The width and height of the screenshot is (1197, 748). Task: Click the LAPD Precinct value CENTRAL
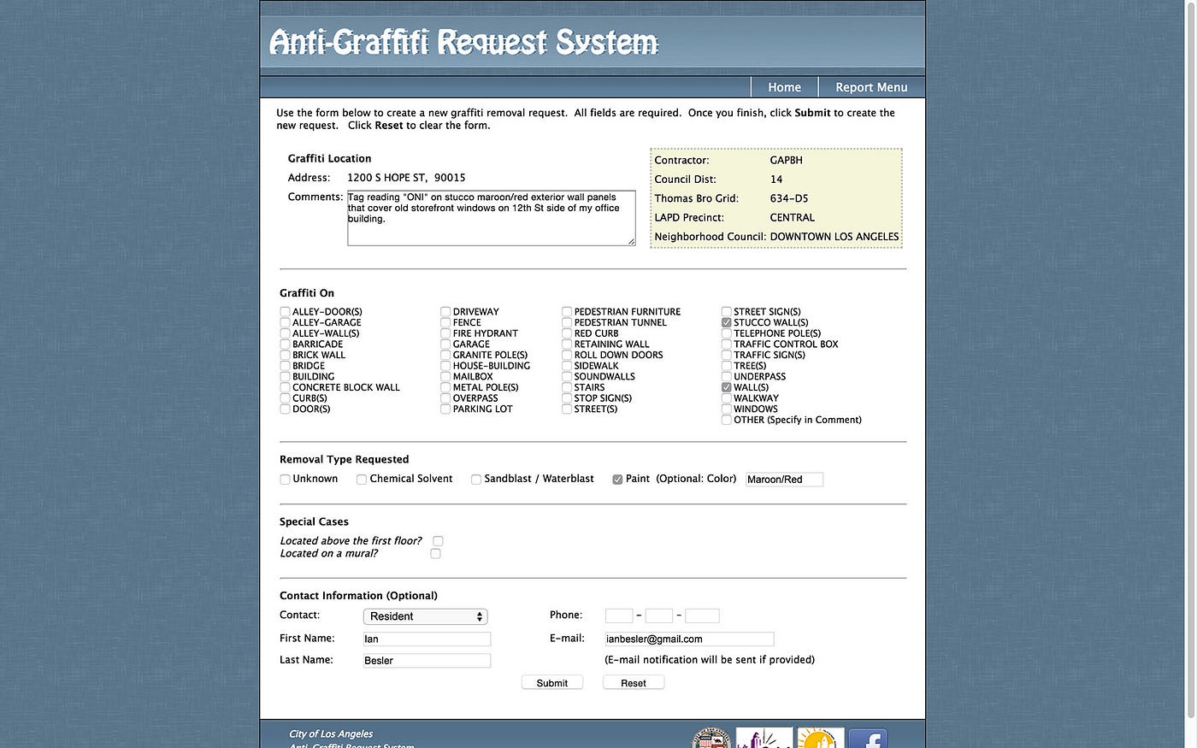792,217
